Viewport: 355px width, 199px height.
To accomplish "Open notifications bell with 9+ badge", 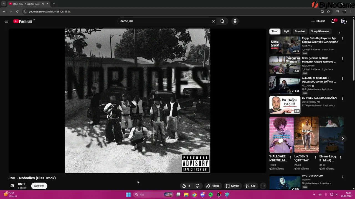I will (333, 21).
